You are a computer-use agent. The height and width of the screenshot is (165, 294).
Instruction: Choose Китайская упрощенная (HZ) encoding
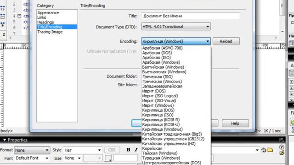pos(176,143)
